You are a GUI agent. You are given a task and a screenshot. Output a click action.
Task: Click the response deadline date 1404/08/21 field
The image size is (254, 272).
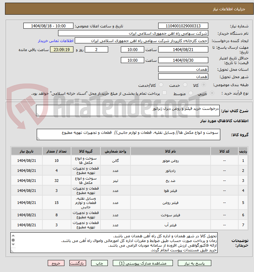point(183,49)
